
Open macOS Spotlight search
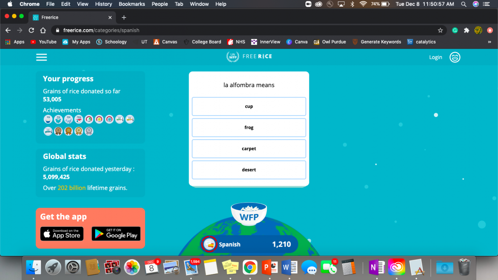pos(463,4)
